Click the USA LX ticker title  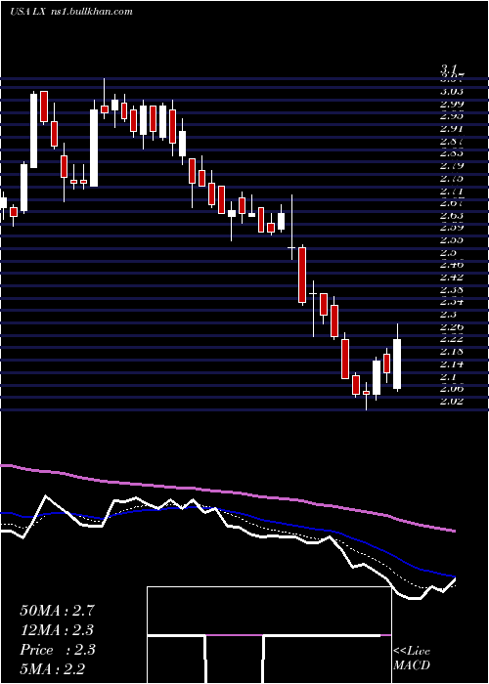click(x=28, y=12)
